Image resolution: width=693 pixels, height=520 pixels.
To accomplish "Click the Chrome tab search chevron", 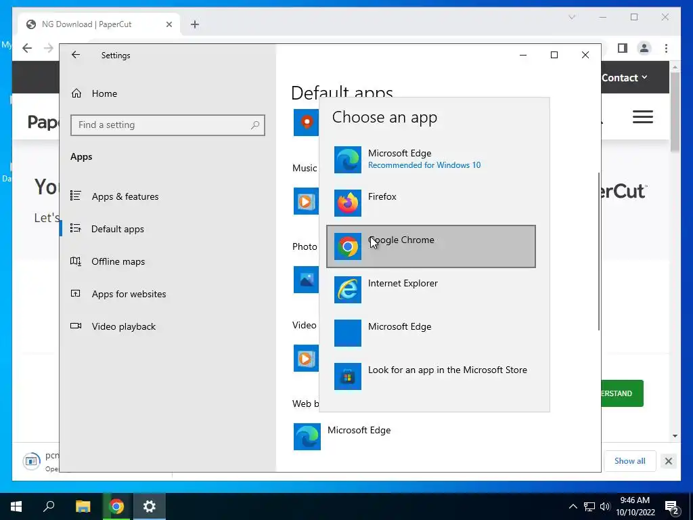I will 572,17.
